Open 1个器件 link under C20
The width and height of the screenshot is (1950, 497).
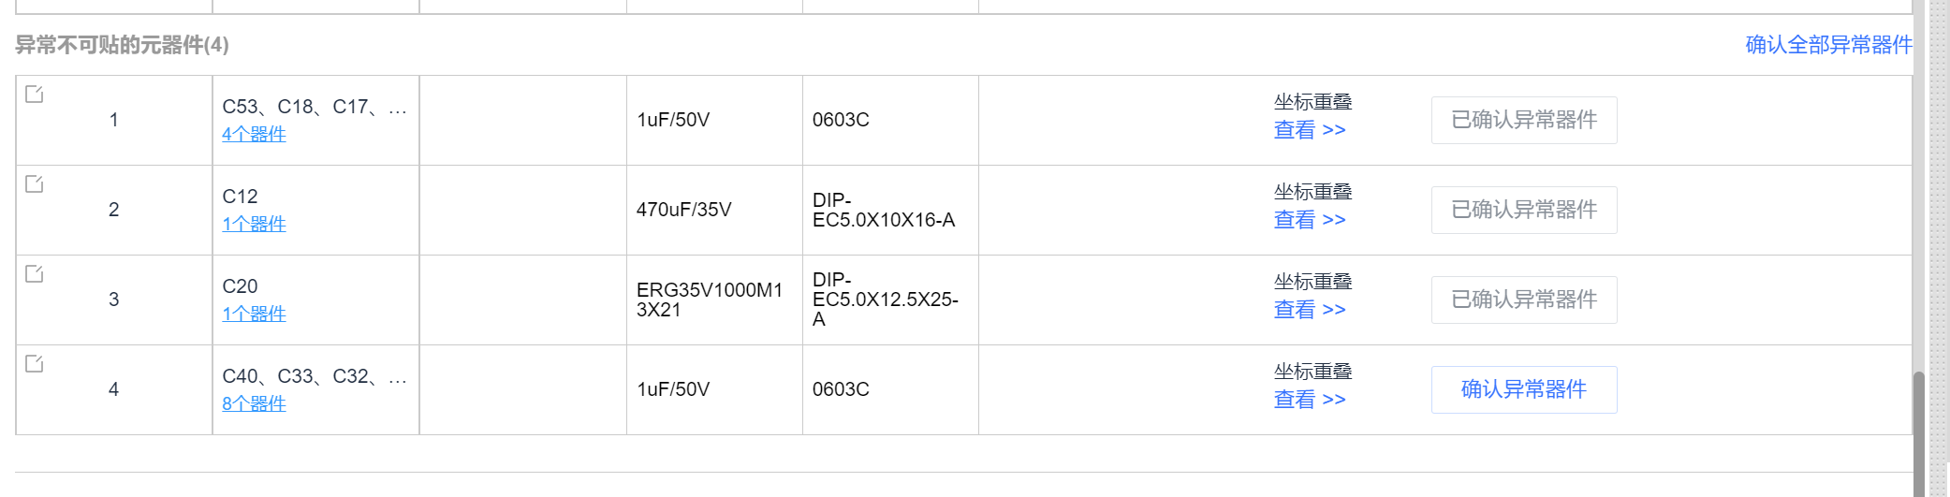click(x=254, y=314)
